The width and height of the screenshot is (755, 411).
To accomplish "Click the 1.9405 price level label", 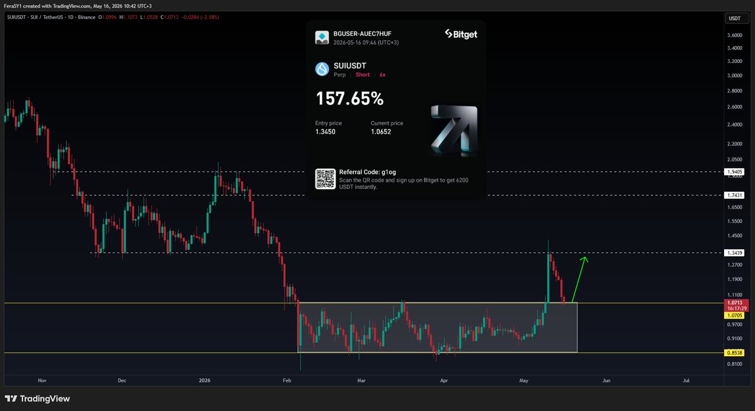I will (x=734, y=172).
